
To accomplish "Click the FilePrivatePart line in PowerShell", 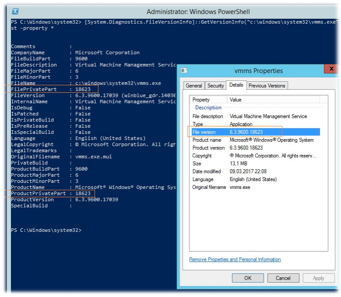I will (51, 89).
